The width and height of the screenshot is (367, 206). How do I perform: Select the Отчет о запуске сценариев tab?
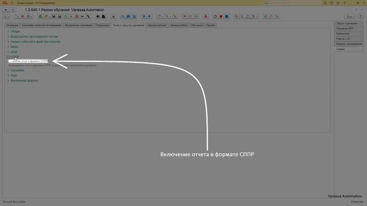[128, 25]
